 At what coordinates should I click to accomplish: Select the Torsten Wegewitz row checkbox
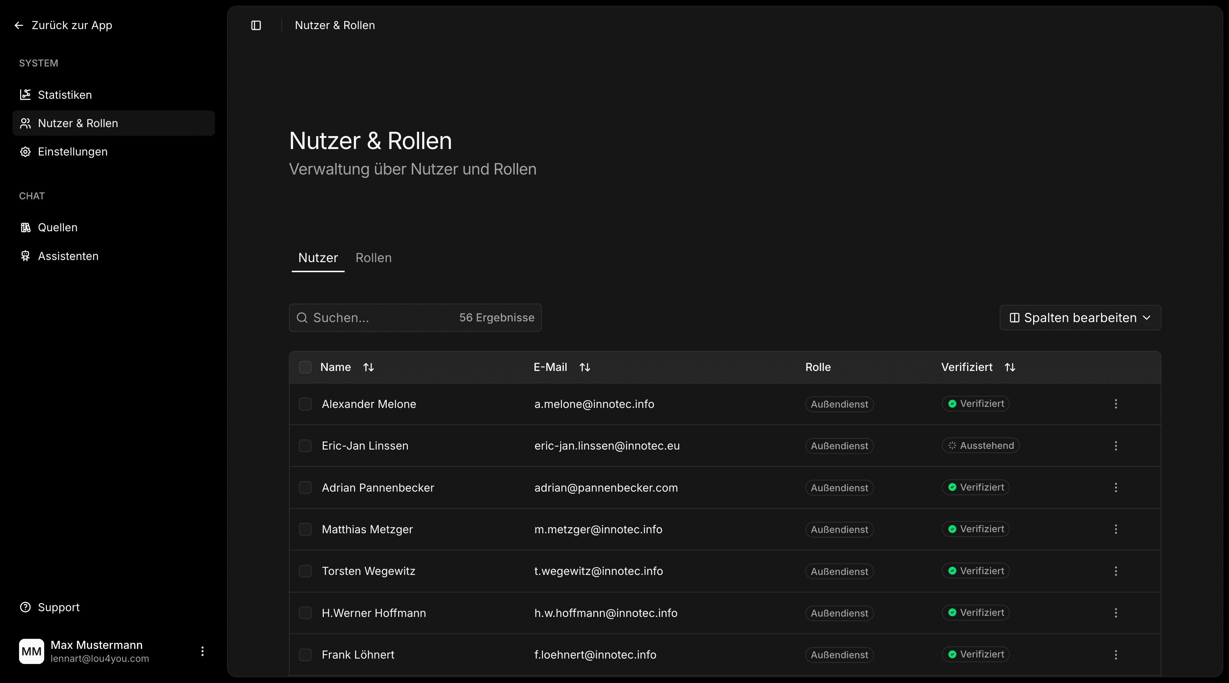(x=305, y=571)
